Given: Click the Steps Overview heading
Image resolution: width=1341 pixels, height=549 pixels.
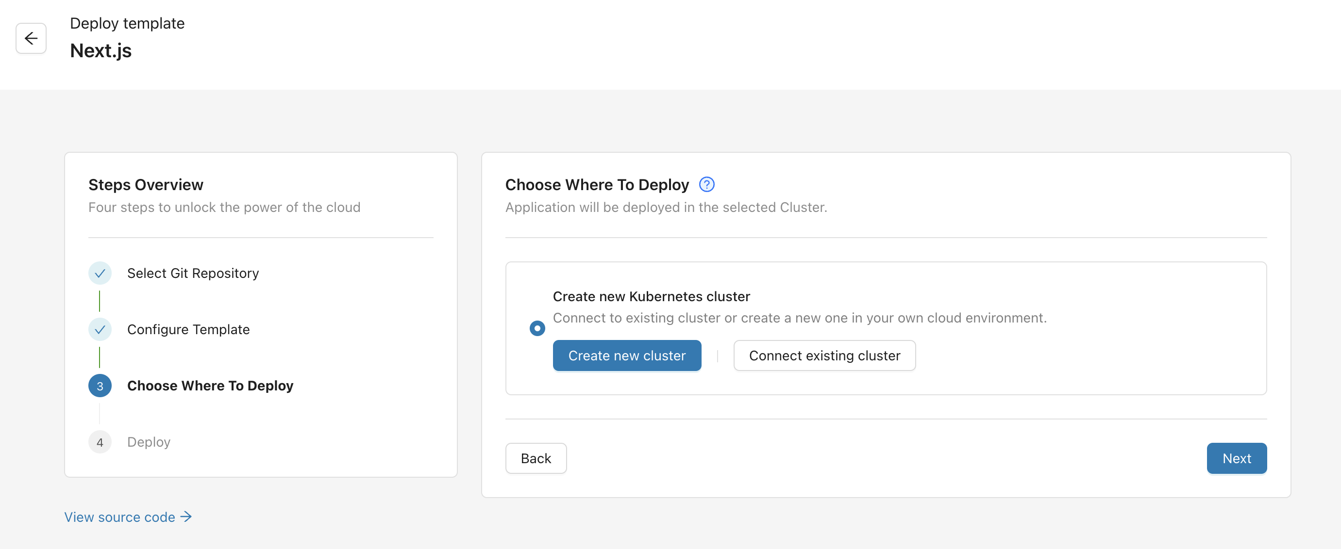Looking at the screenshot, I should tap(146, 185).
